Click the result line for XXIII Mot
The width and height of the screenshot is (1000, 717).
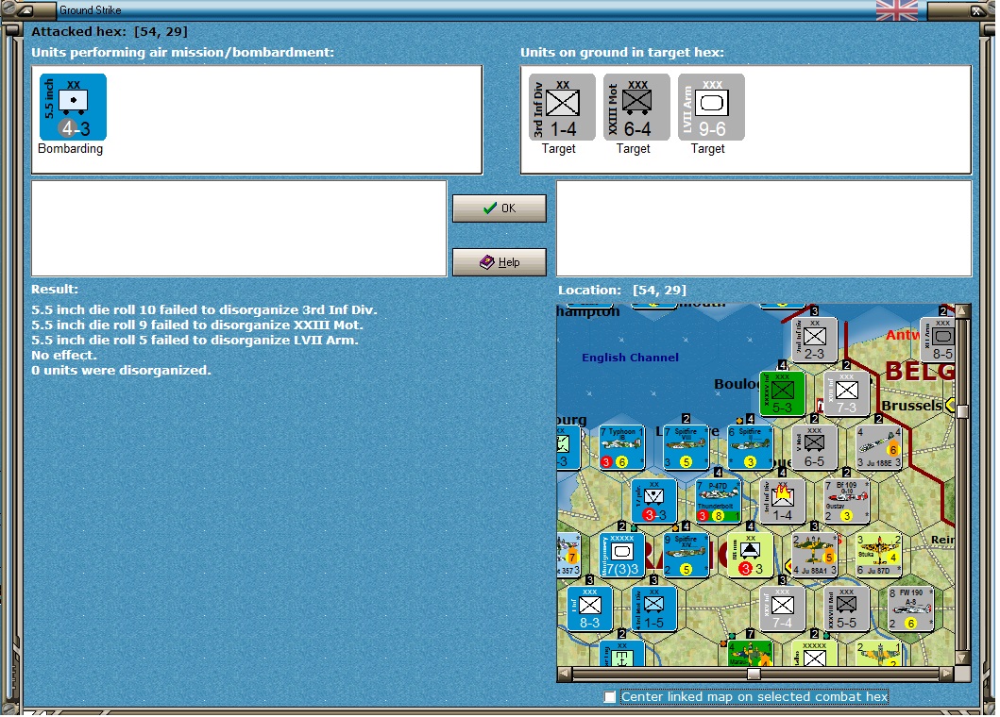pyautogui.click(x=197, y=325)
